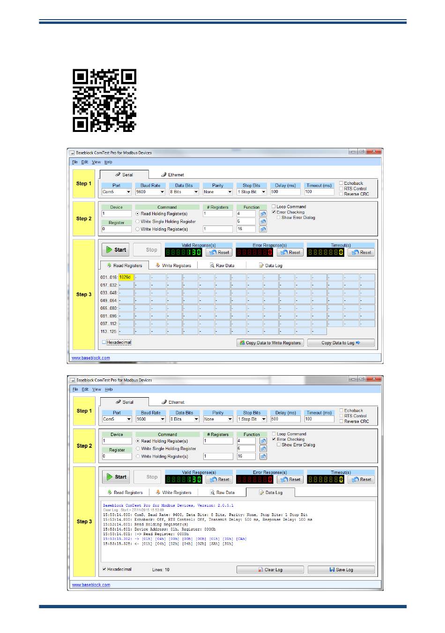The width and height of the screenshot is (445, 633).
Task: Enable Reverse CRC checkbox in upper window
Action: point(341,194)
